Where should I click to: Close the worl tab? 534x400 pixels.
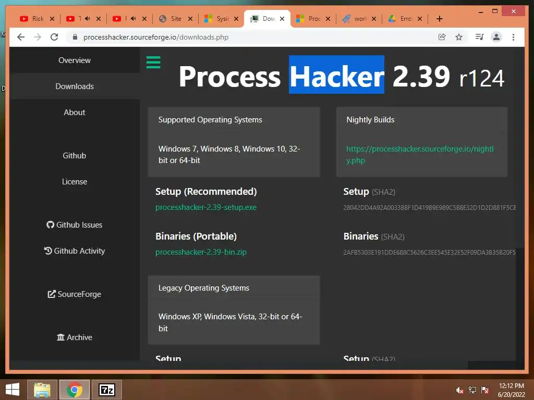pyautogui.click(x=373, y=19)
